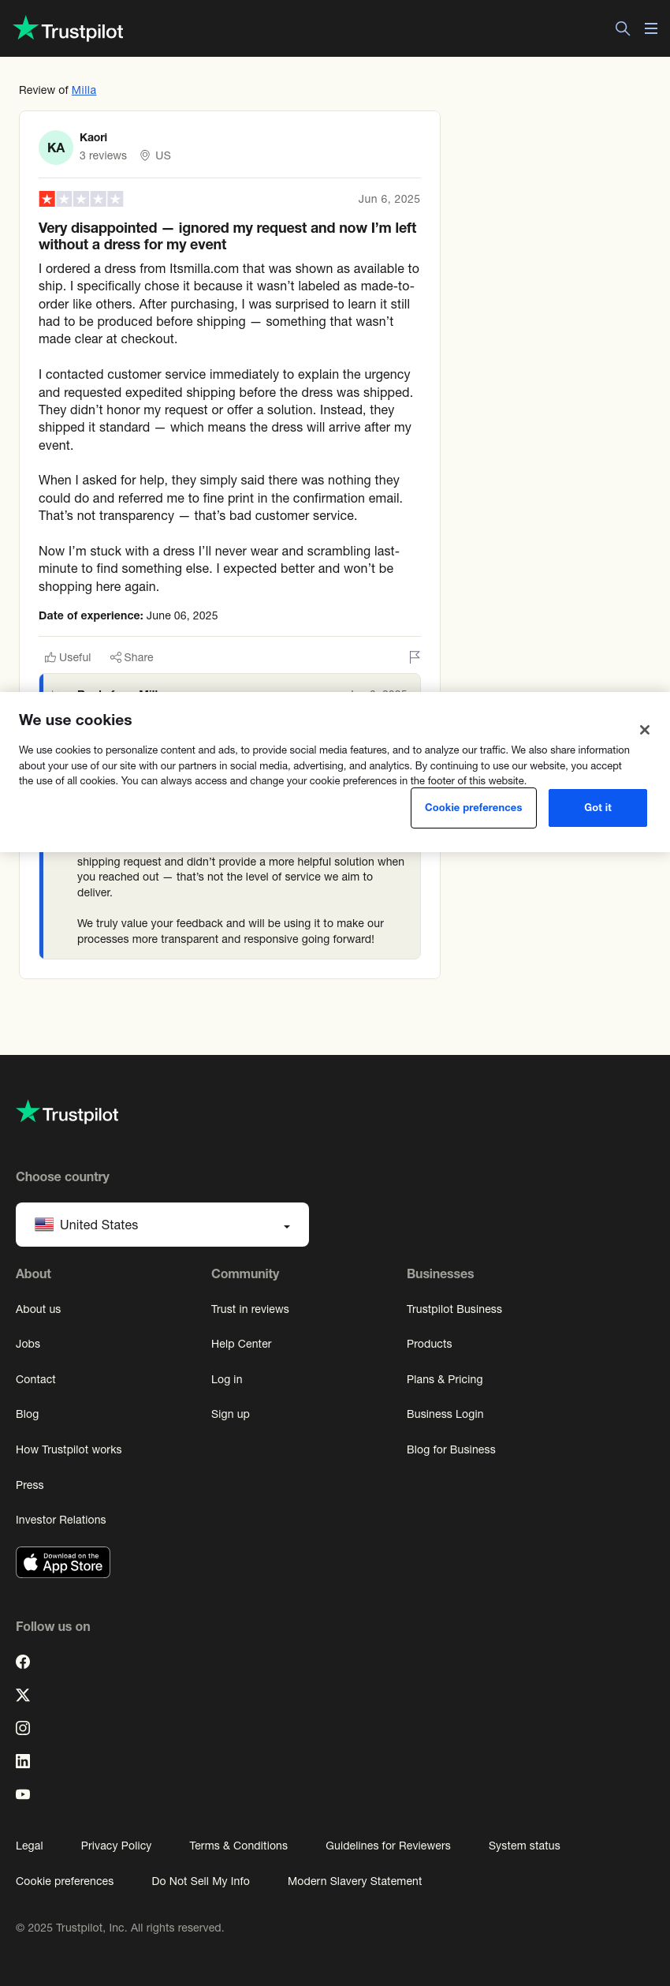Image resolution: width=670 pixels, height=1986 pixels.
Task: Open Modern Slavery Statement link
Action: pyautogui.click(x=355, y=1881)
